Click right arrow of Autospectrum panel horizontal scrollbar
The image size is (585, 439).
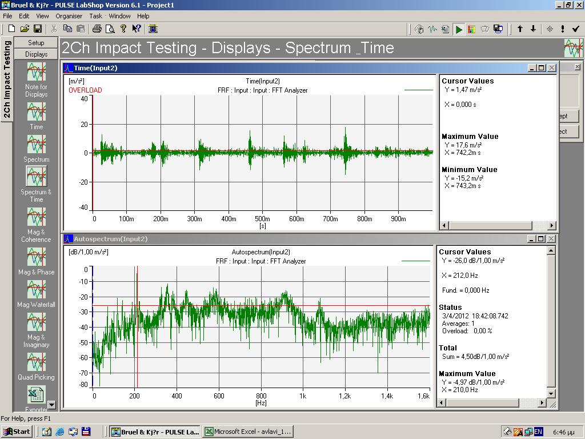point(542,403)
